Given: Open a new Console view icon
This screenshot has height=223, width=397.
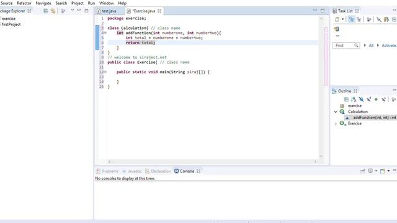Looking at the screenshot, I should point(383,171).
